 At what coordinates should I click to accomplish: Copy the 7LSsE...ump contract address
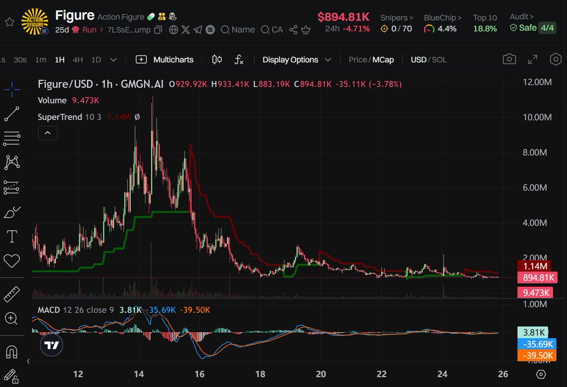[158, 30]
